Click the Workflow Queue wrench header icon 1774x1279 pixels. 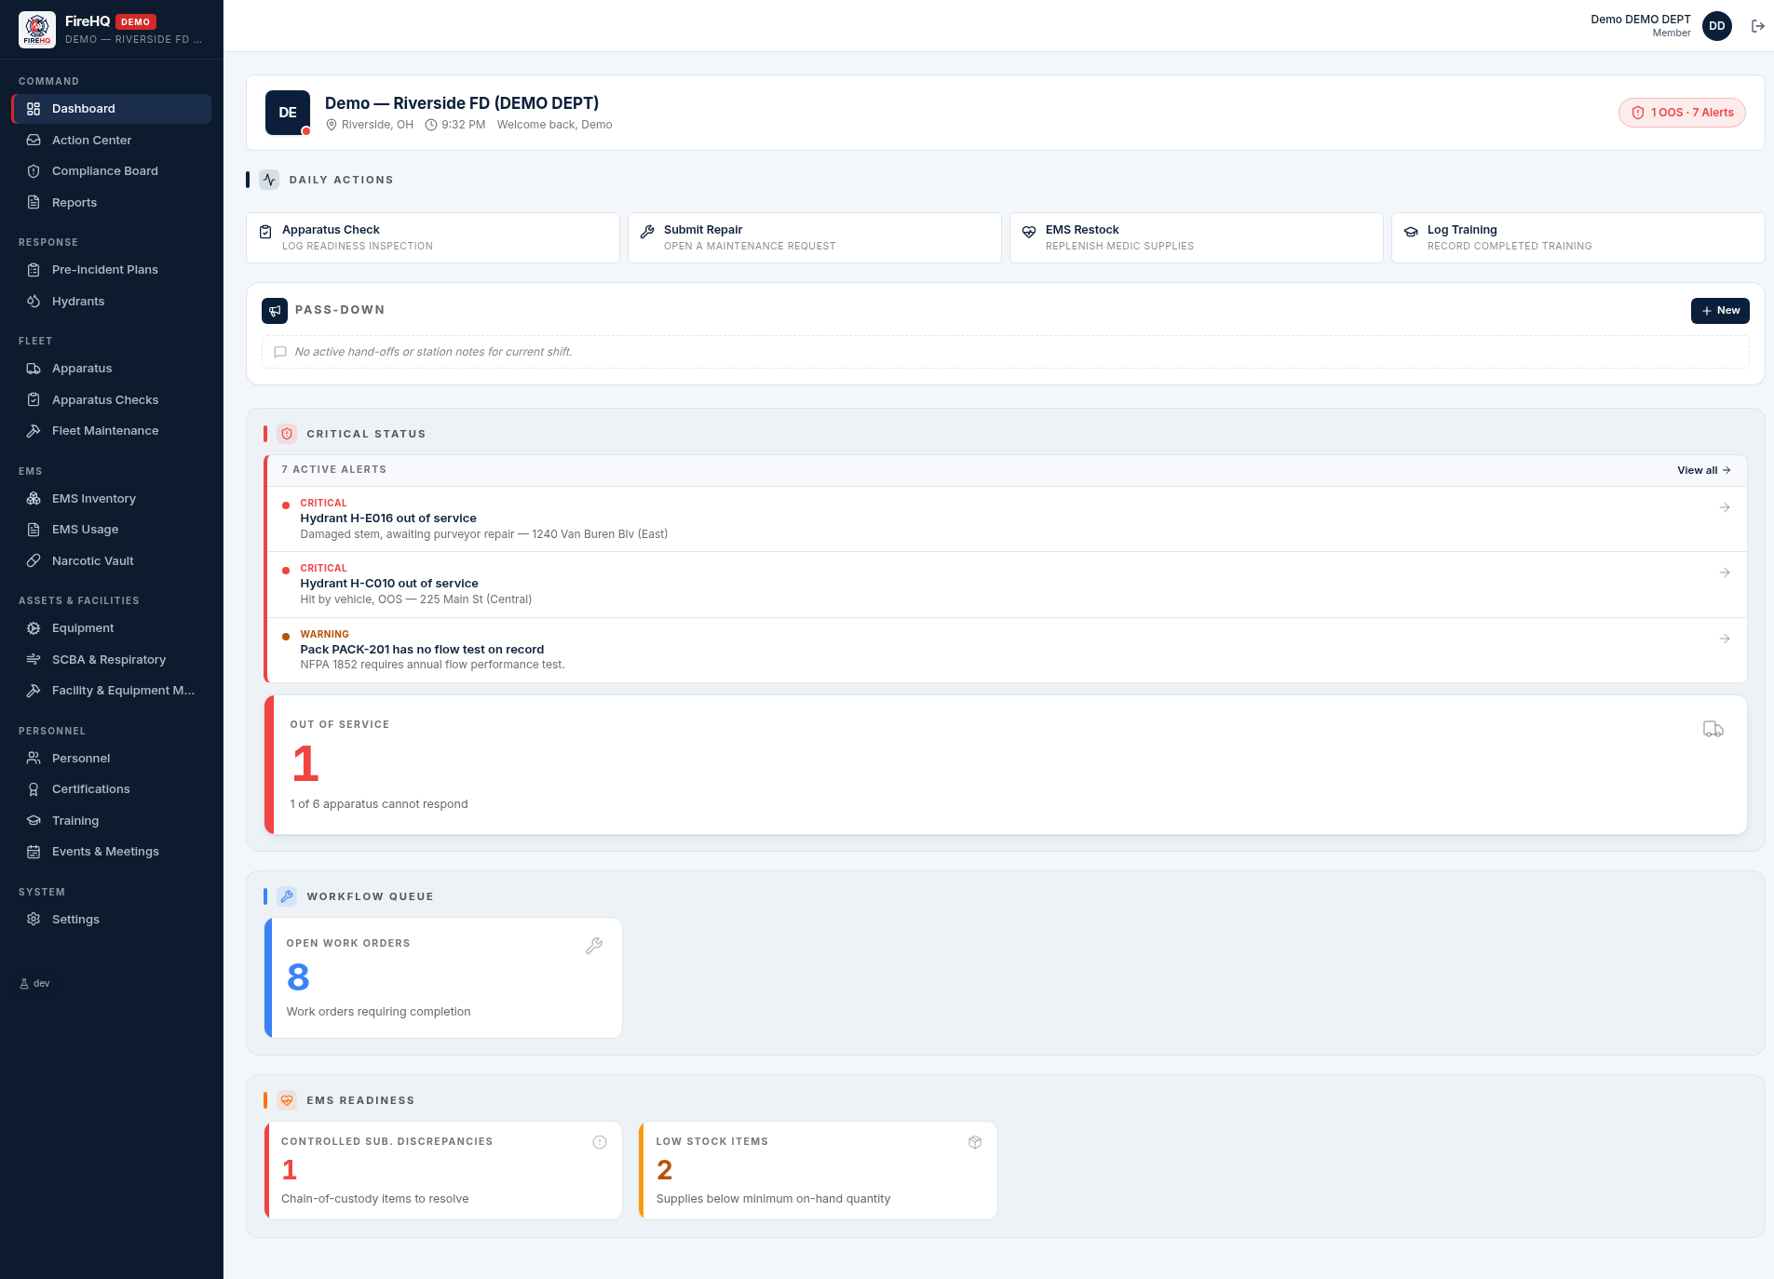[287, 896]
